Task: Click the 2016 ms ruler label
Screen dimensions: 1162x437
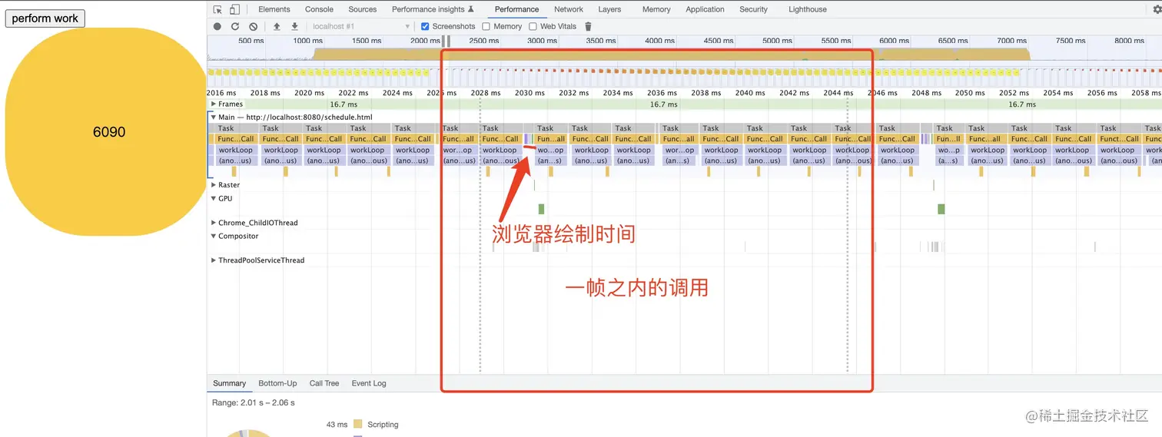Action: coord(221,93)
